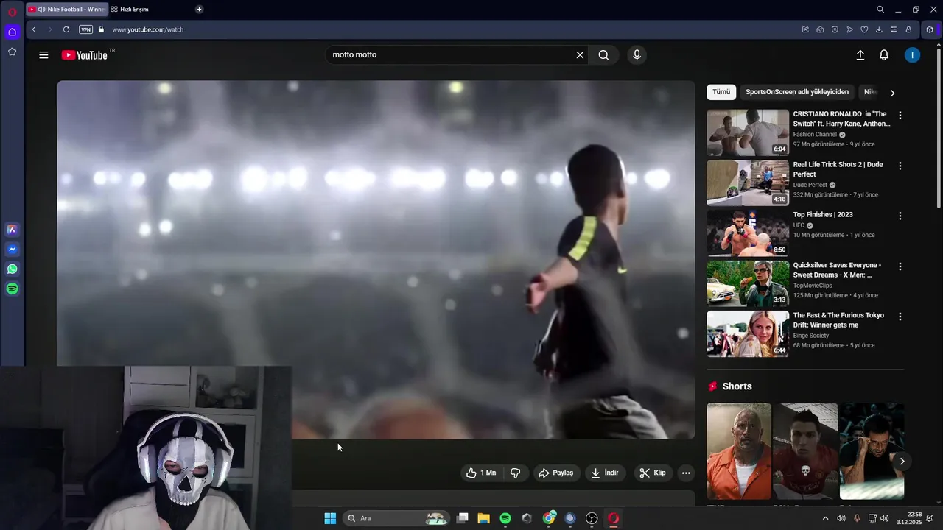The height and width of the screenshot is (530, 943).
Task: Open options for CRISTIANO RONALDO video
Action: [x=900, y=116]
